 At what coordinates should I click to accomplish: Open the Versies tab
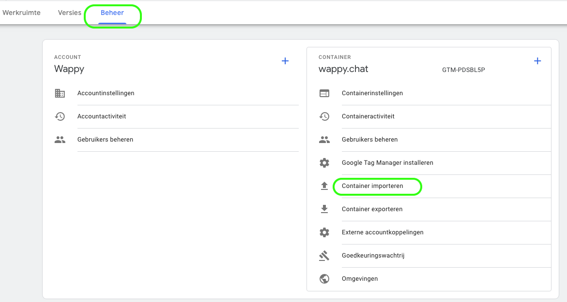[69, 13]
